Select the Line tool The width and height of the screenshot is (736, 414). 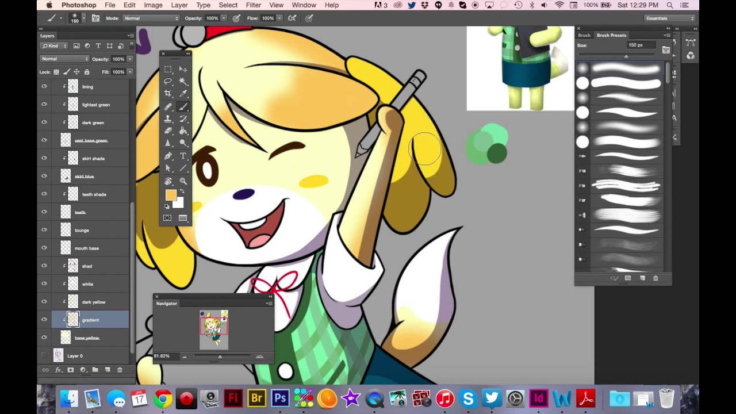point(183,168)
